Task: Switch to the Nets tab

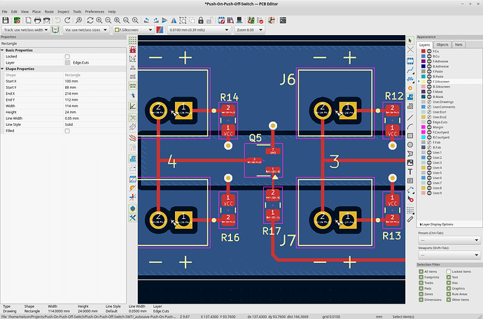Action: (x=458, y=45)
